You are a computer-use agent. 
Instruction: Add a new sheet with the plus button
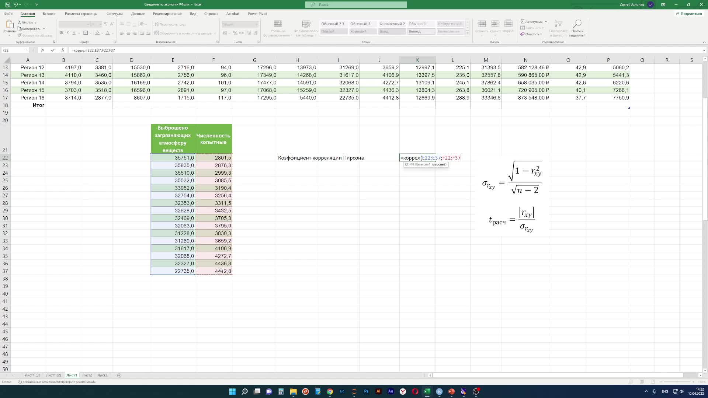click(x=119, y=375)
